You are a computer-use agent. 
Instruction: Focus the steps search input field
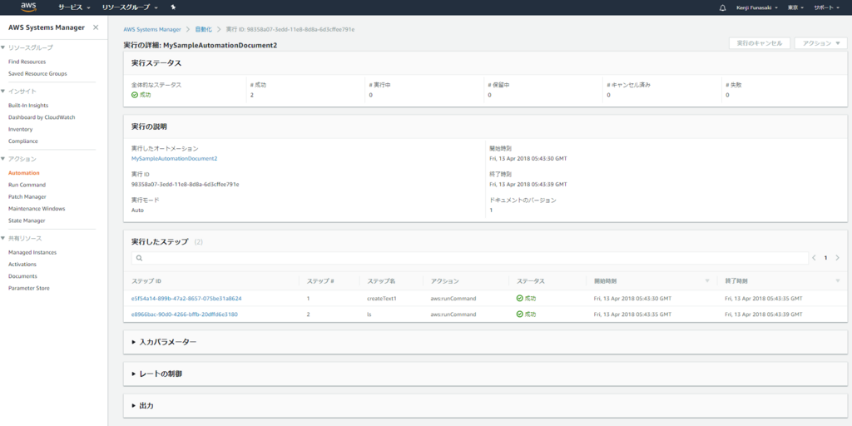[470, 258]
